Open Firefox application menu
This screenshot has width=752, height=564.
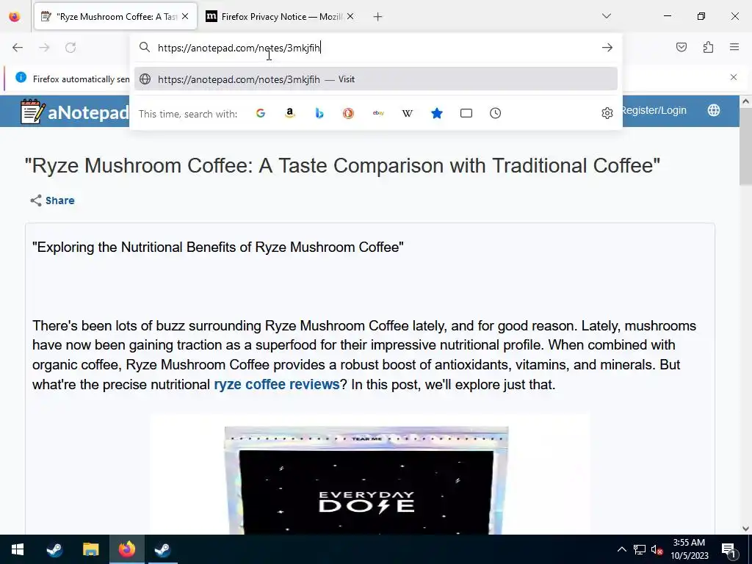[x=734, y=47]
